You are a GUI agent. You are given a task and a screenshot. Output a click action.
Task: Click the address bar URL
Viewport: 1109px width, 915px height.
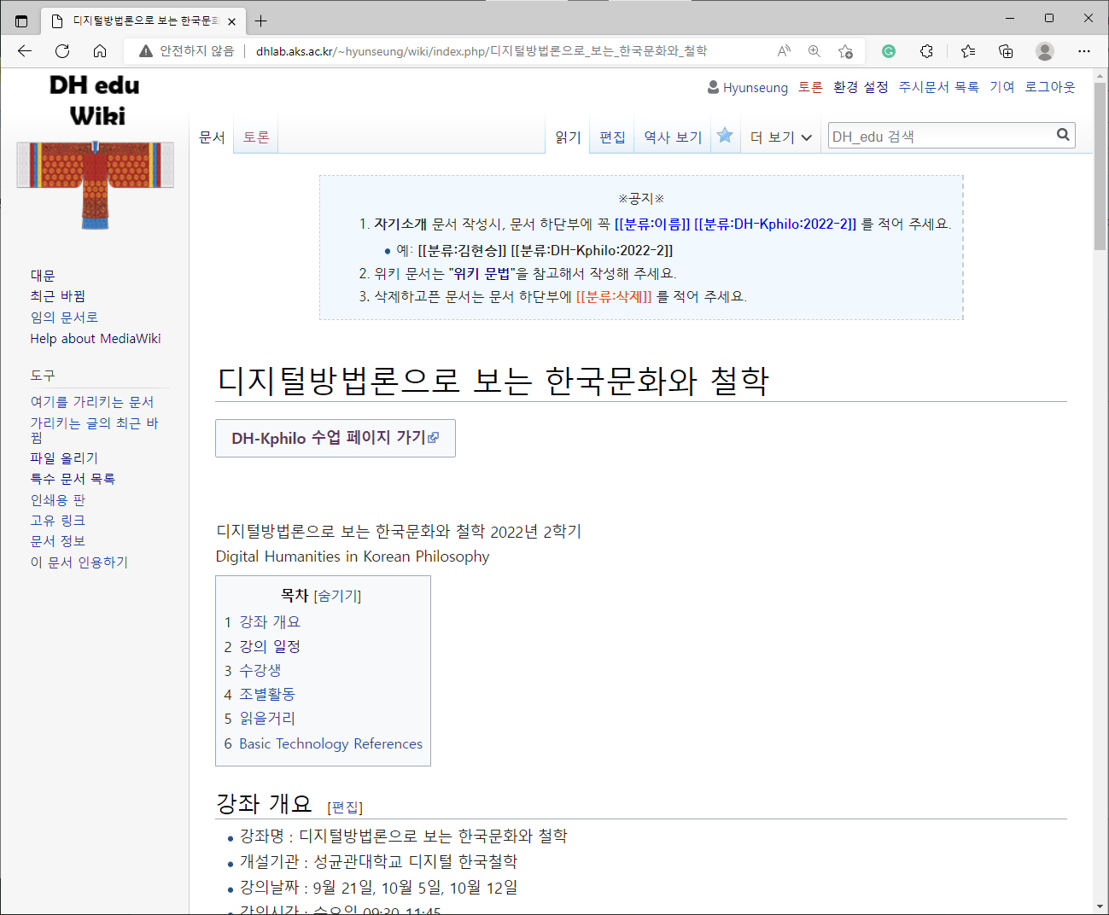point(481,51)
